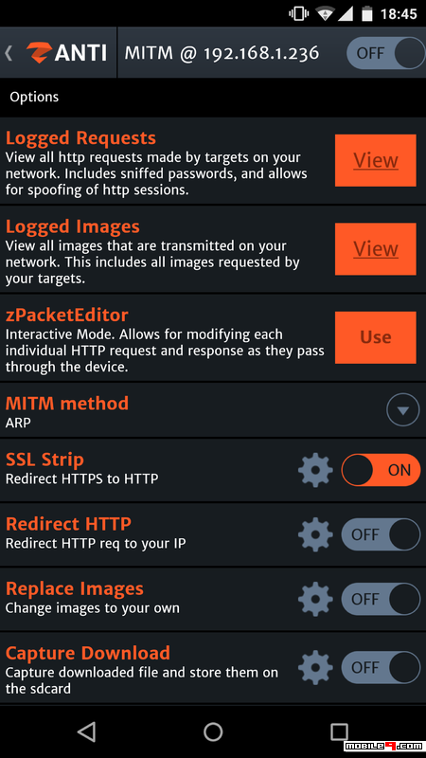Select the MITM method ARP row

click(x=213, y=410)
